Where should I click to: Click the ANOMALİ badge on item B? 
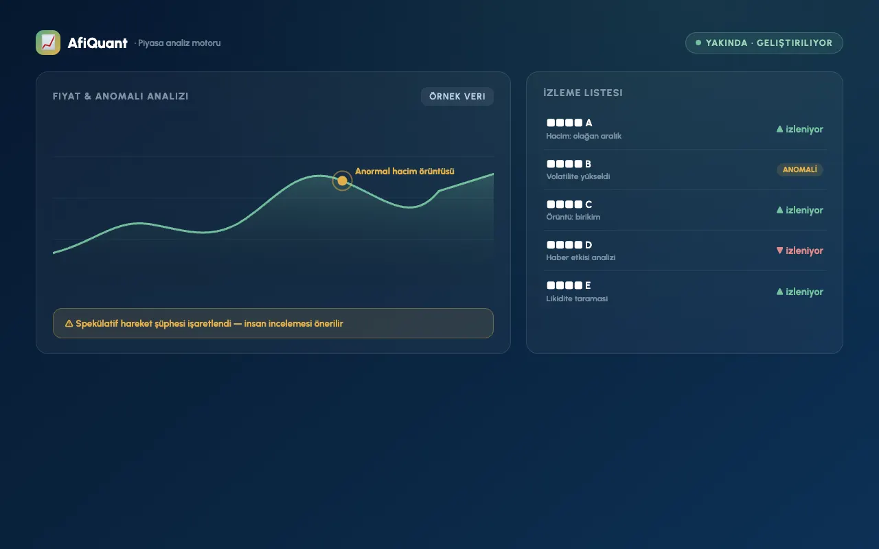pyautogui.click(x=800, y=170)
